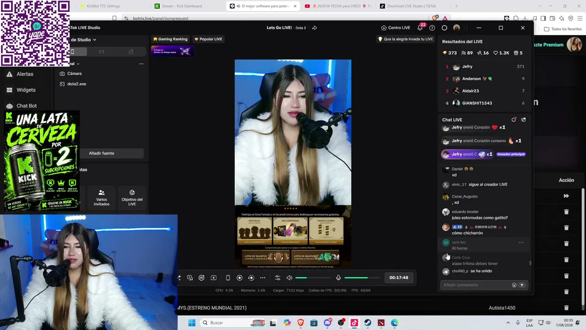Close the El mejor software browser tab

pyautogui.click(x=295, y=6)
